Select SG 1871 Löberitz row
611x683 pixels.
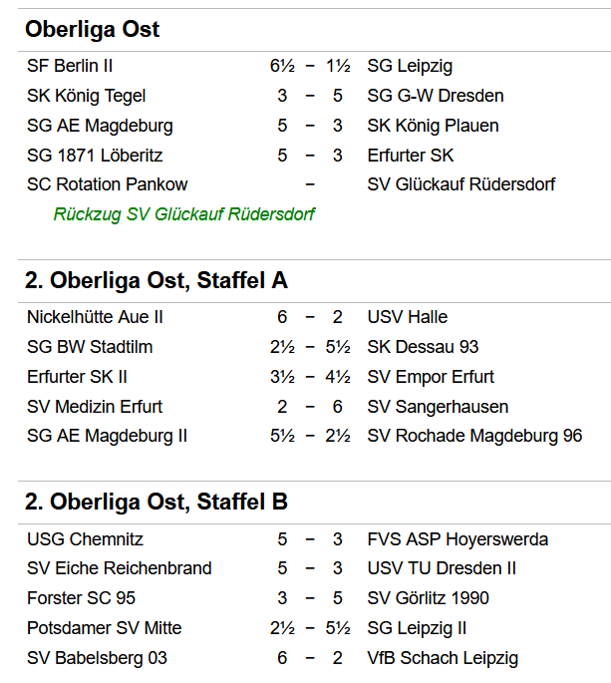click(95, 156)
